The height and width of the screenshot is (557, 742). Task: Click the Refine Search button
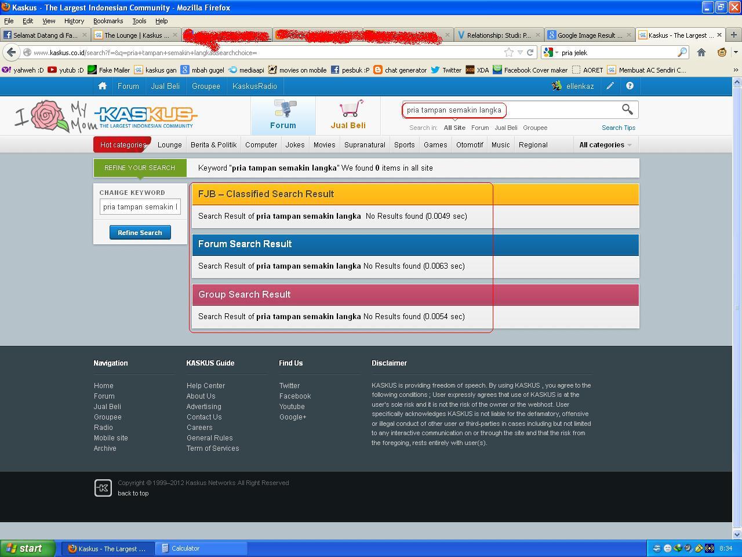[140, 233]
